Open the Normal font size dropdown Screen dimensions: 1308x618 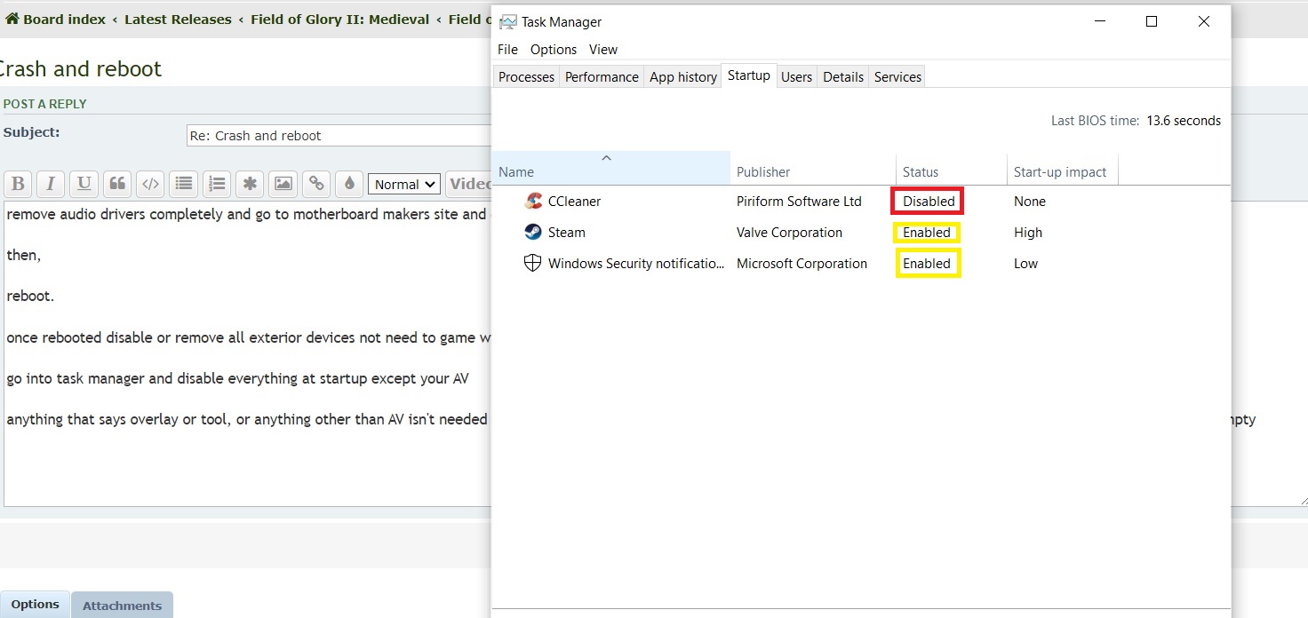(x=404, y=185)
